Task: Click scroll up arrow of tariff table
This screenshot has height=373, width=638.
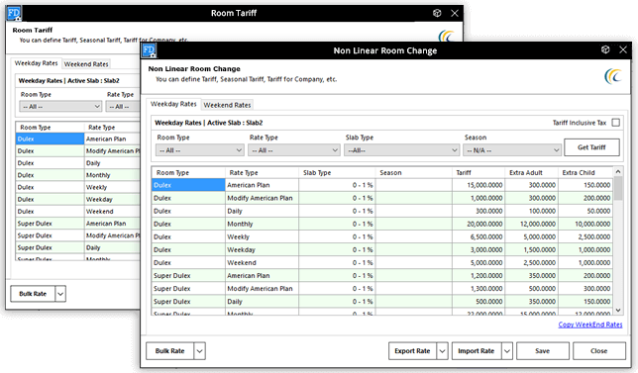Action: (618, 171)
